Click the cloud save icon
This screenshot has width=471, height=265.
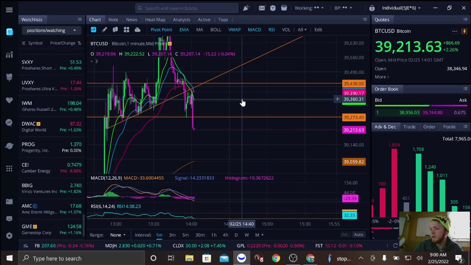[138, 29]
